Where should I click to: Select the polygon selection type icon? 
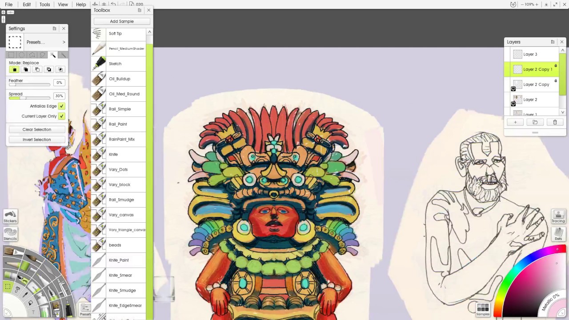32,55
